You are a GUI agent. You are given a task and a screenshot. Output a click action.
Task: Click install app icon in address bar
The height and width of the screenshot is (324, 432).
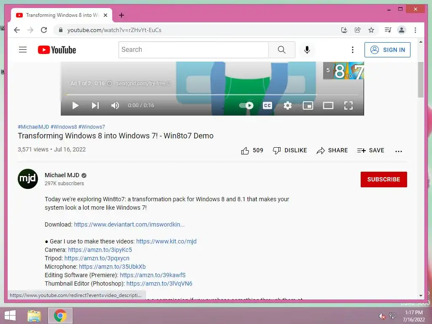(344, 30)
